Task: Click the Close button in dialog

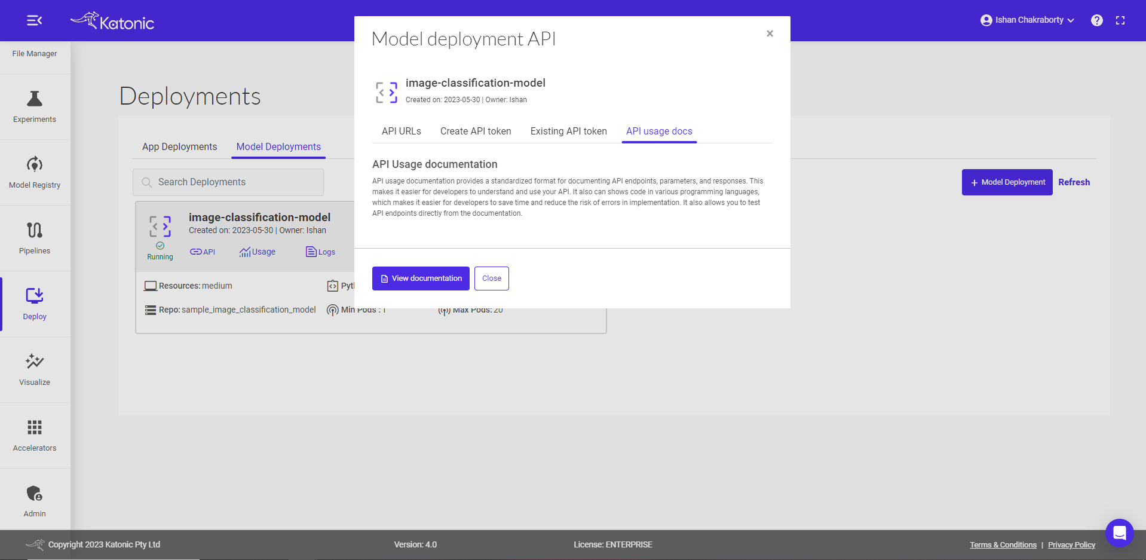Action: tap(492, 279)
